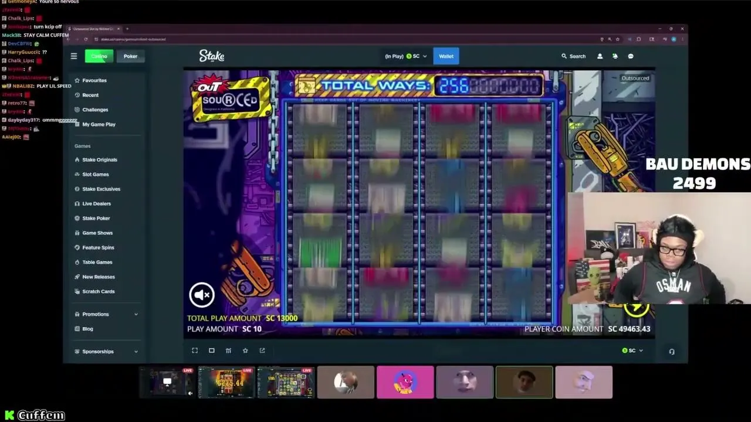Viewport: 751px width, 422px height.
Task: Expand the Sponsorships section
Action: [106, 352]
